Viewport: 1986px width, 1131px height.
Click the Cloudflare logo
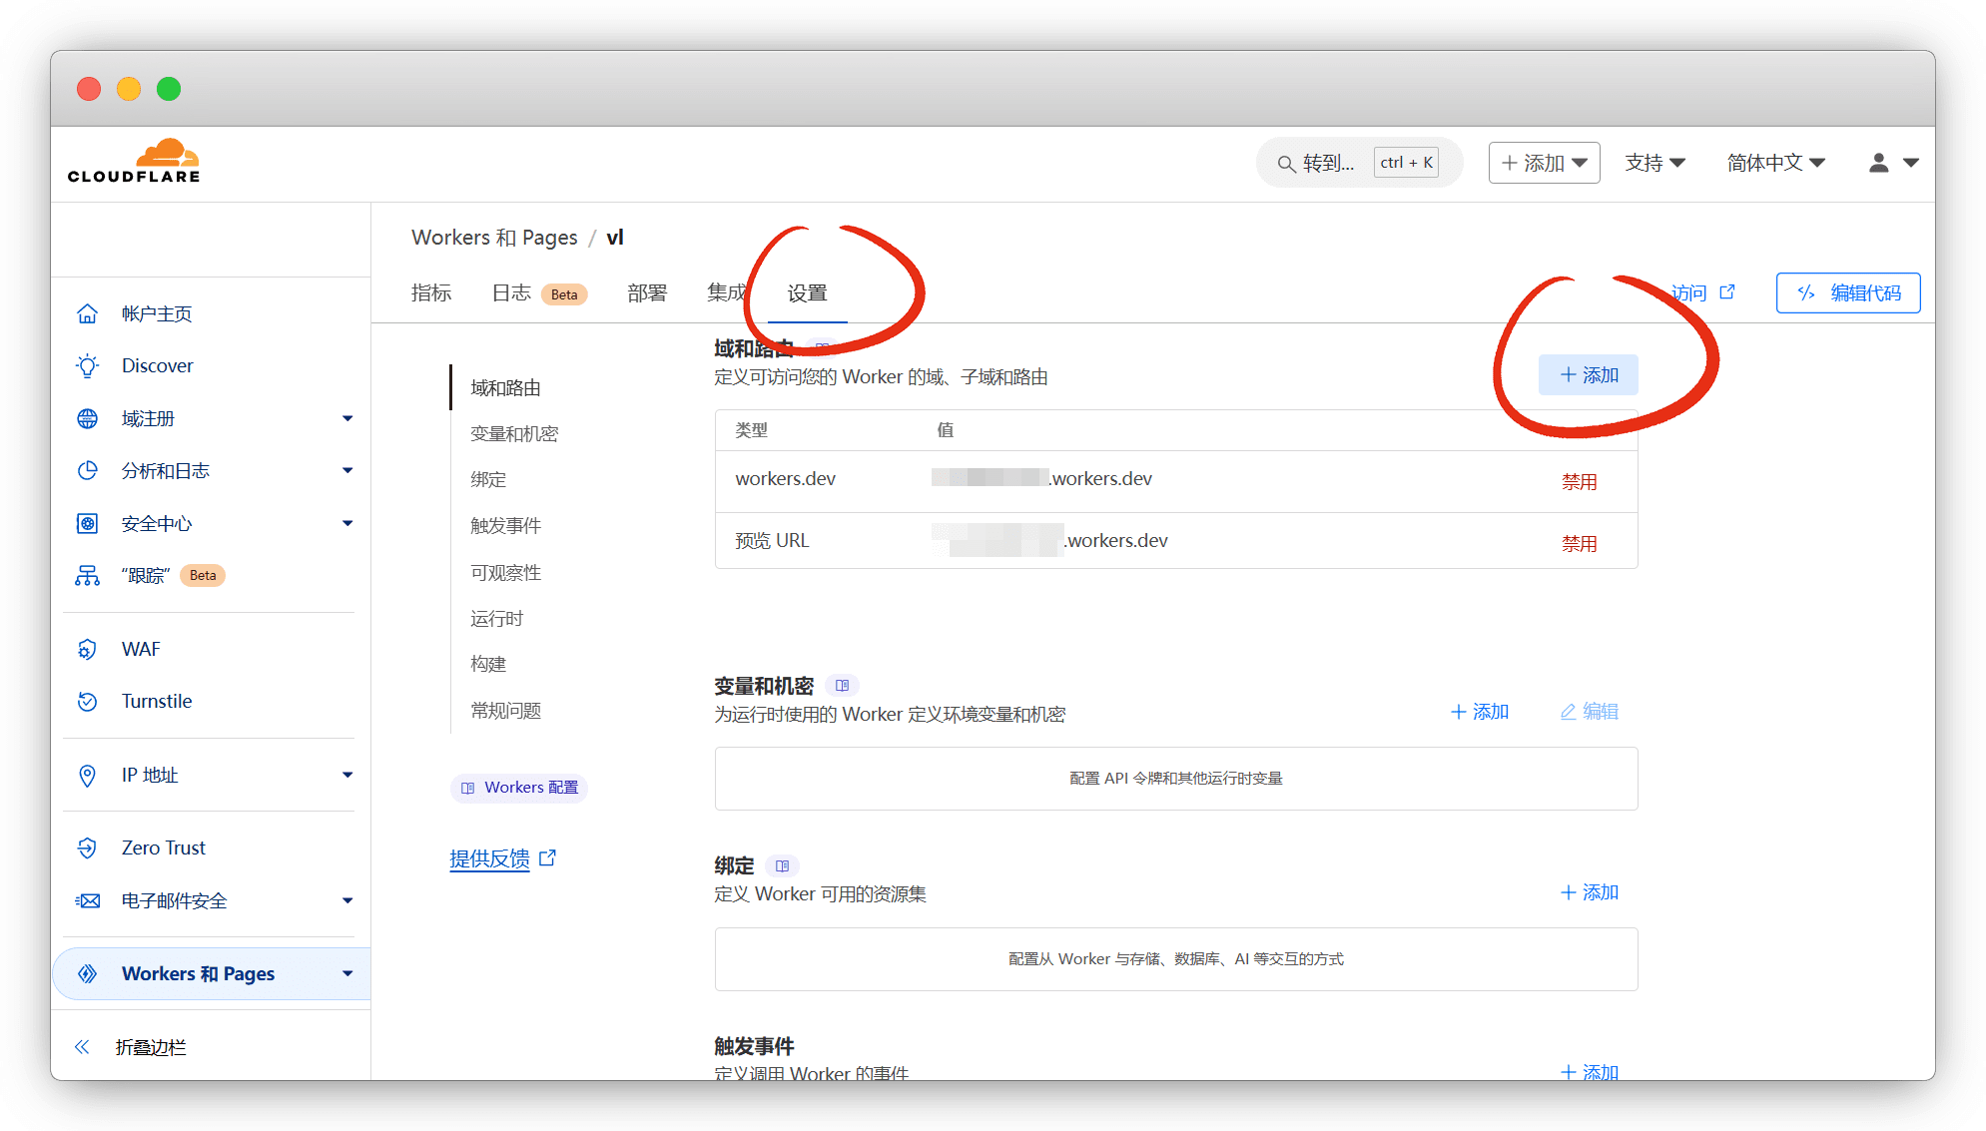tap(134, 162)
